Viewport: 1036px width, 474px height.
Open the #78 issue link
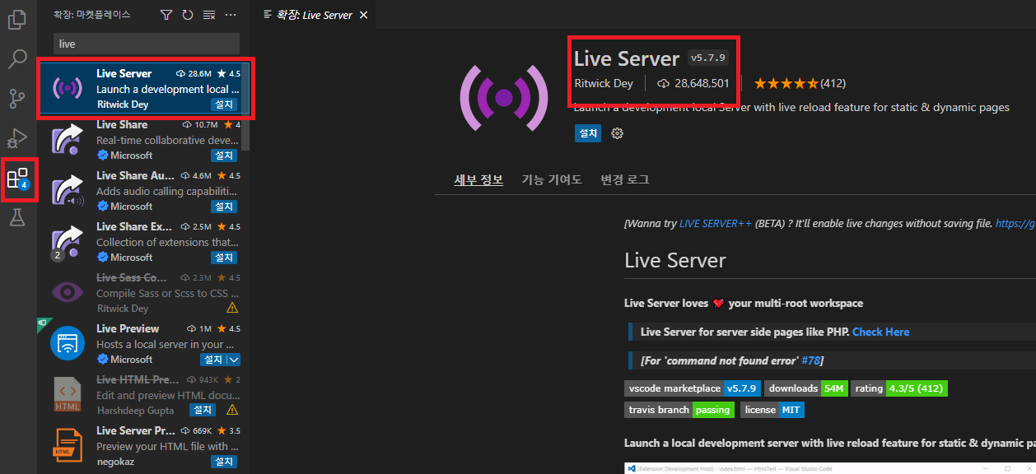(x=810, y=360)
